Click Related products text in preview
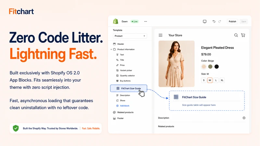This screenshot has height=146, width=260. [166, 126]
